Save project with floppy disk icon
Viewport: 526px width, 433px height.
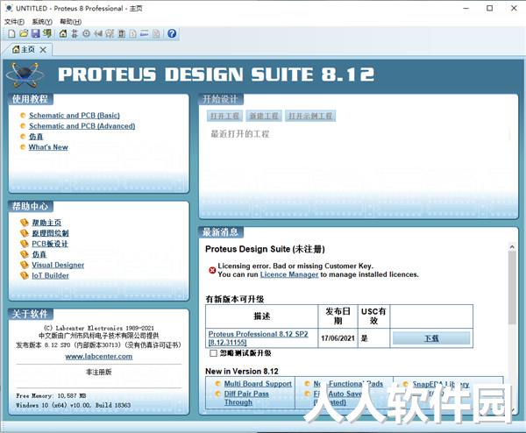pos(36,33)
